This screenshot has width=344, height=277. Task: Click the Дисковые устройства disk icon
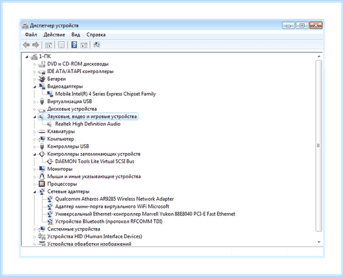[x=41, y=109]
